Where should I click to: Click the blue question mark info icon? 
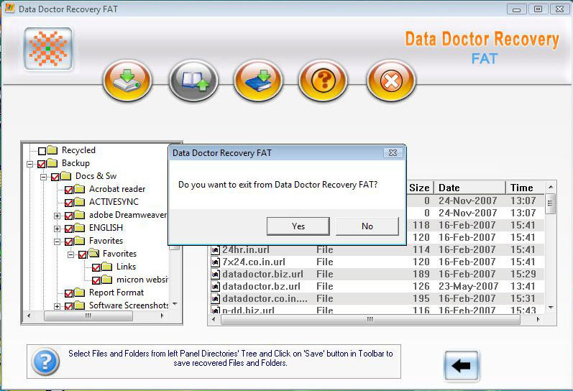click(45, 361)
